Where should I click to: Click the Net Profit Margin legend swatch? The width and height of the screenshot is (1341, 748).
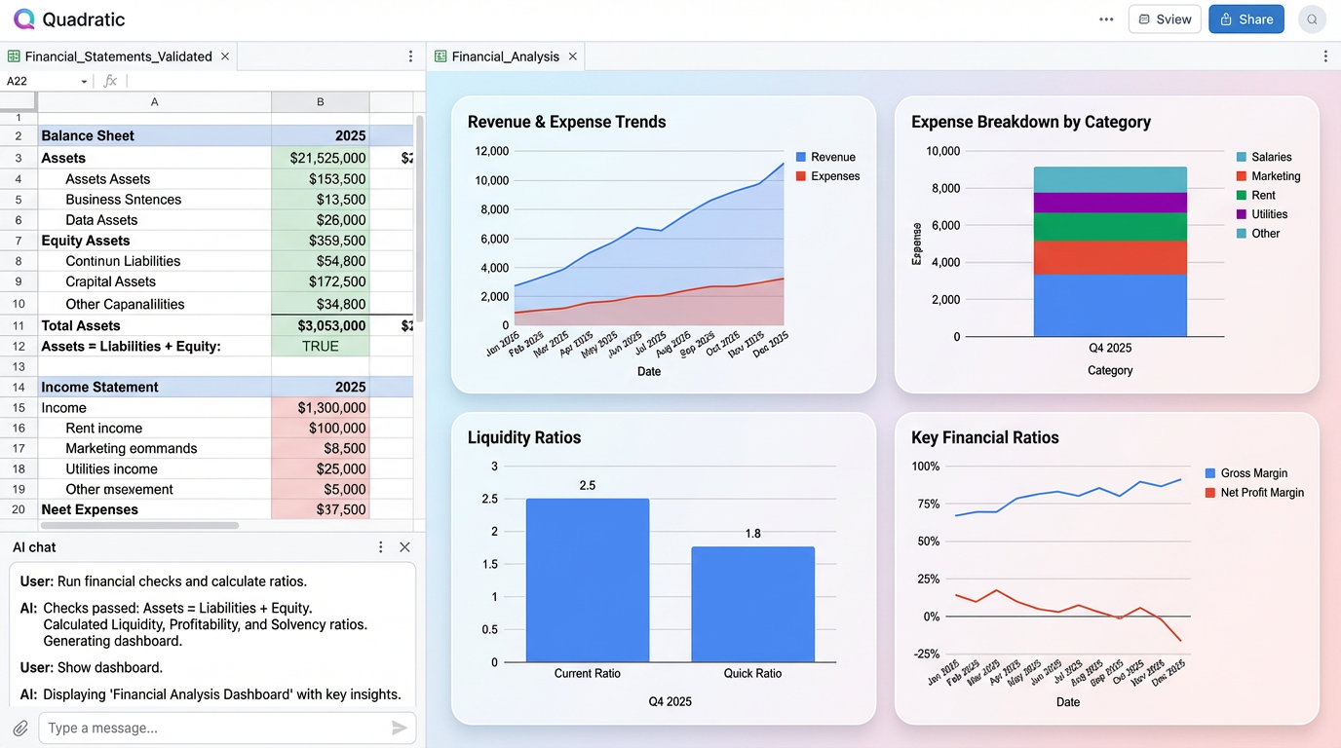tap(1210, 493)
